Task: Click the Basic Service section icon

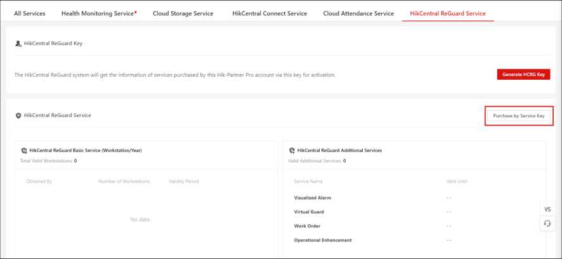Action: (23, 151)
